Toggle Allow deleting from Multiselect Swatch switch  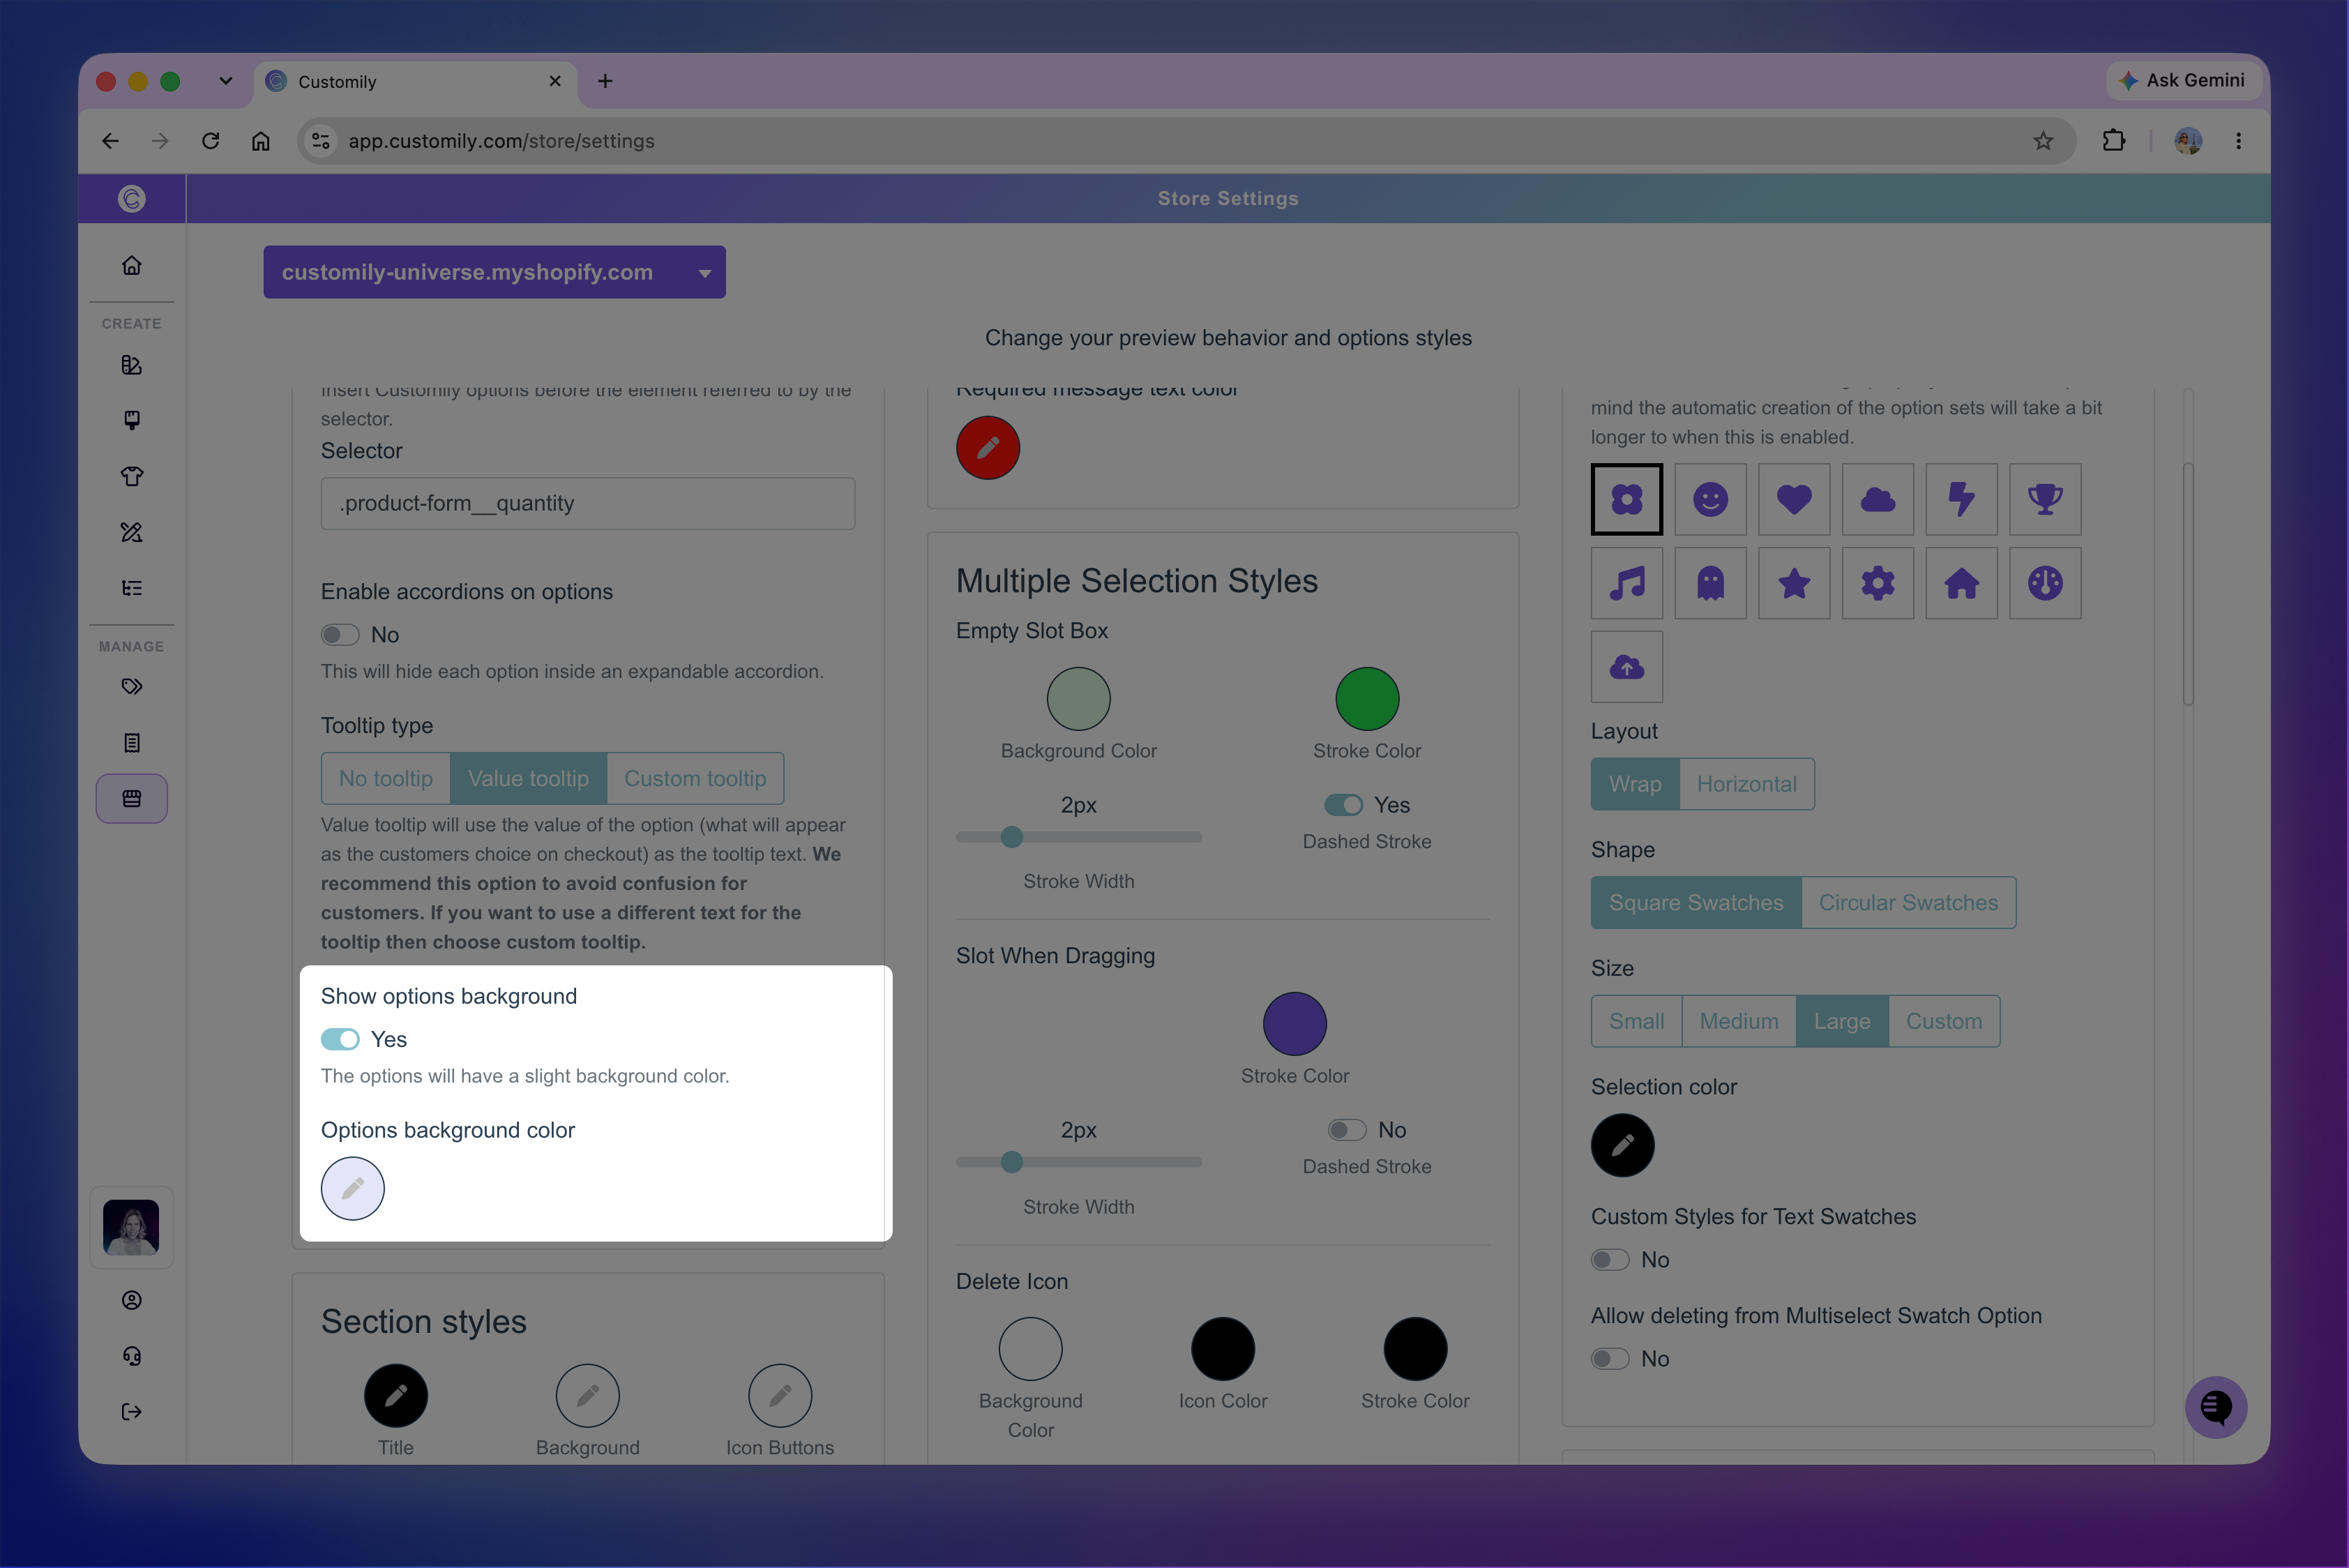coord(1610,1358)
